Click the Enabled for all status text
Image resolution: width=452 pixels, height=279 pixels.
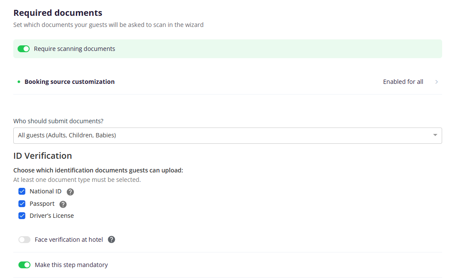click(403, 82)
